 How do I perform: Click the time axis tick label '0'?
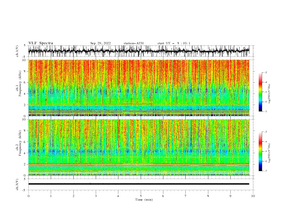click(28, 196)
